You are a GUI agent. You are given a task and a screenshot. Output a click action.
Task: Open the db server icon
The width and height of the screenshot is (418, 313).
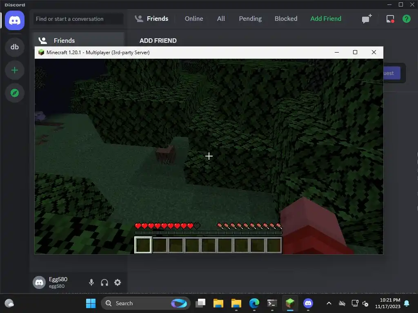tap(15, 47)
